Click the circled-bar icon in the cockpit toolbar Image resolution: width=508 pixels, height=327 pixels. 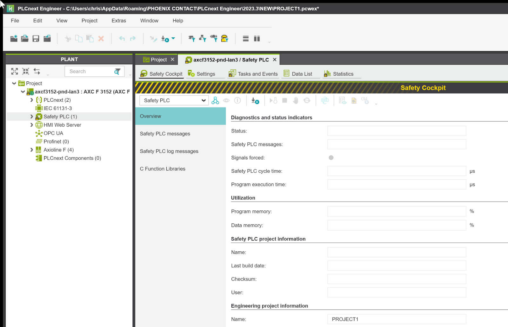237,100
